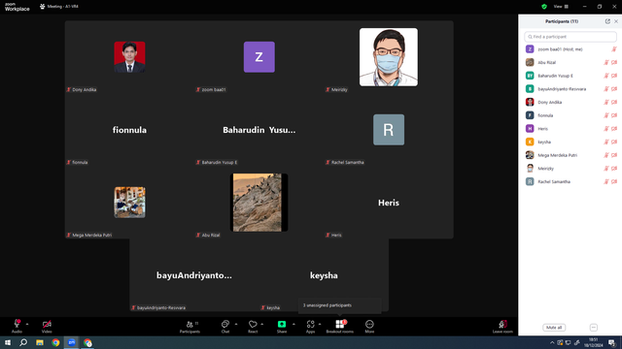Screen dimensions: 622x349
Task: Select Meirizky in participants list
Action: 570,168
